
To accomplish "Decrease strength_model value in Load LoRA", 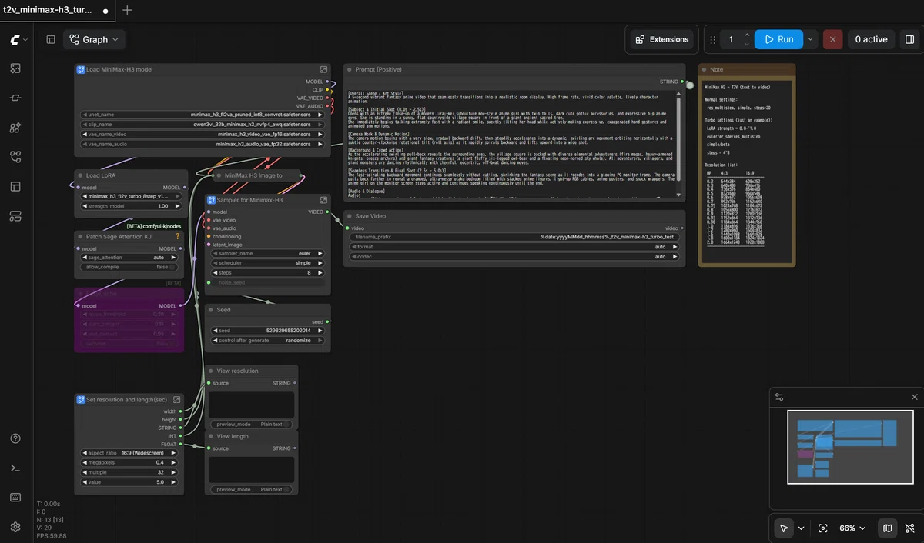I will (x=85, y=206).
